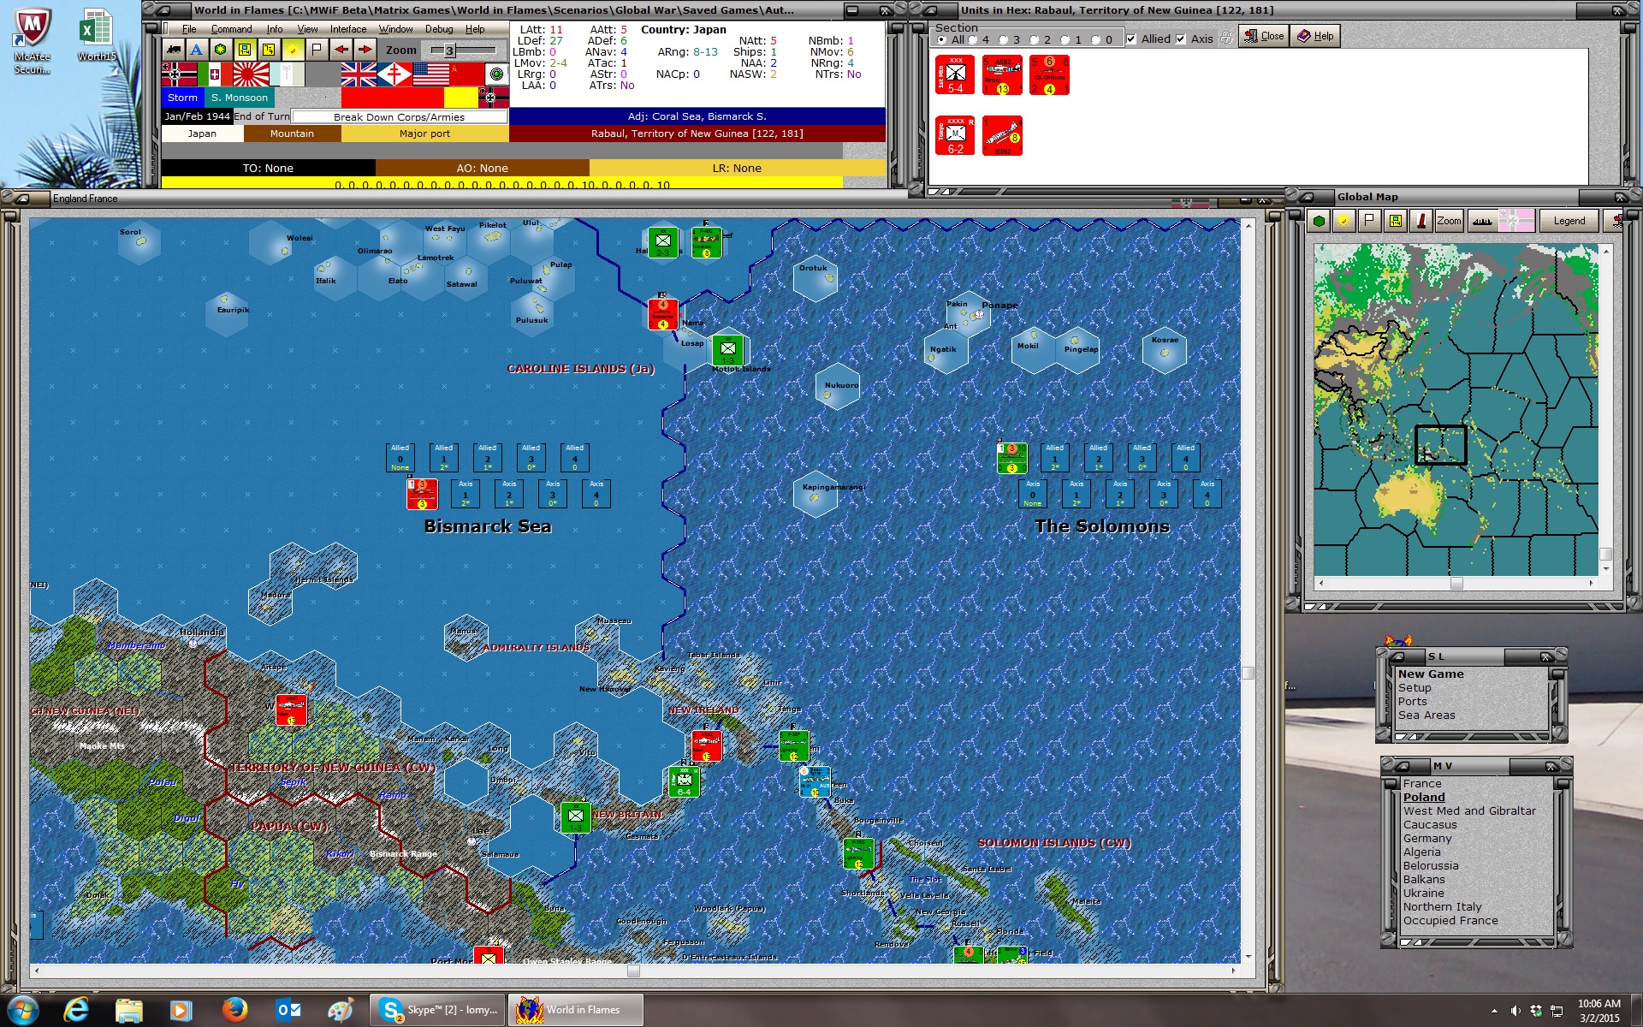1643x1027 pixels.
Task: Select Poland in the M V list
Action: pyautogui.click(x=1424, y=797)
